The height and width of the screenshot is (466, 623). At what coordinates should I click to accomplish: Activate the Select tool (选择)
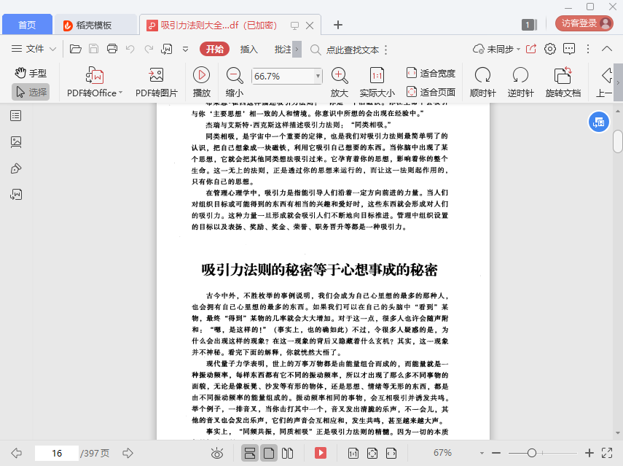(x=31, y=92)
